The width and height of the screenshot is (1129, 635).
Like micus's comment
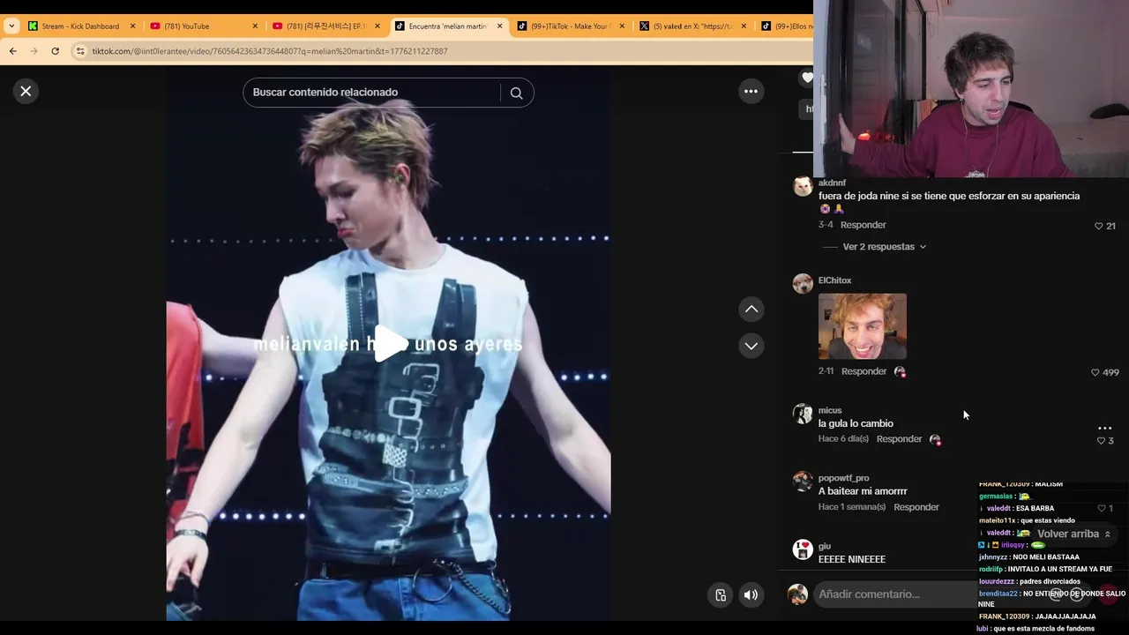point(1101,440)
